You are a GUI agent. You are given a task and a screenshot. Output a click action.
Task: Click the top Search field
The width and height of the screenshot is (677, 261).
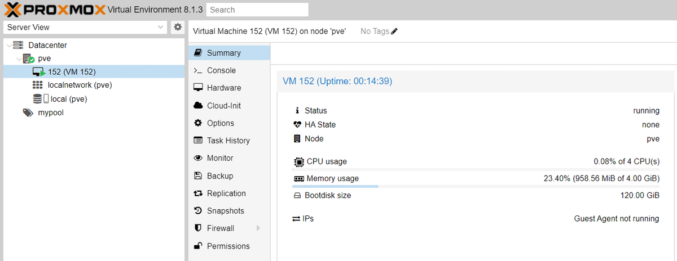[257, 10]
